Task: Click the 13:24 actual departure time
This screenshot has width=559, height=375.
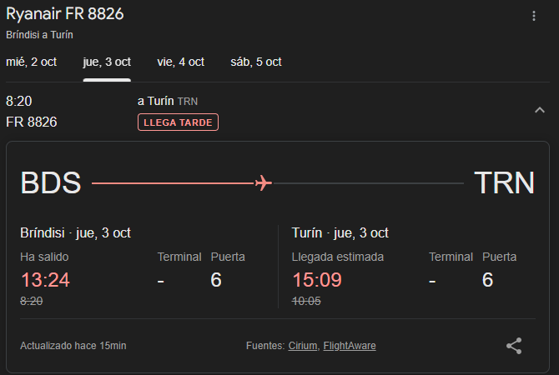Action: (x=45, y=280)
